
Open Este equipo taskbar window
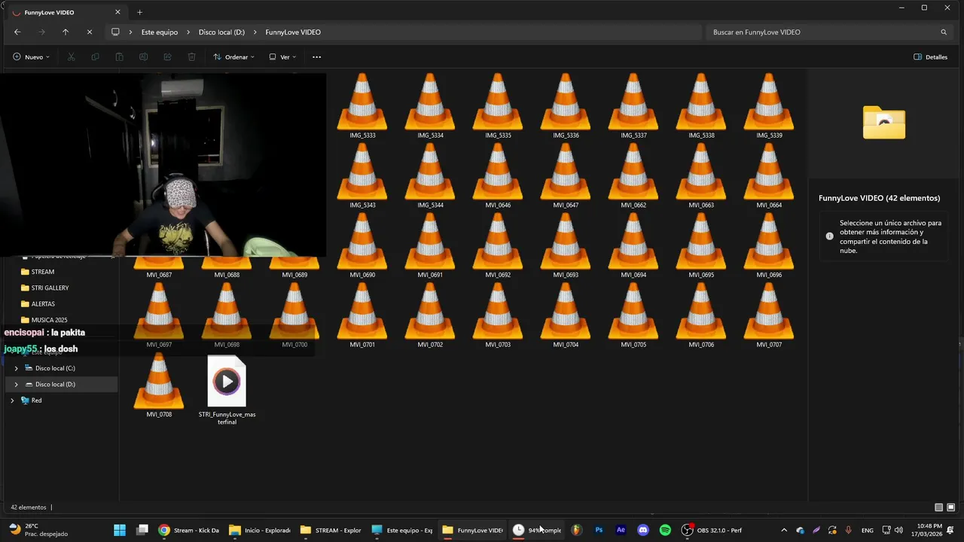401,530
